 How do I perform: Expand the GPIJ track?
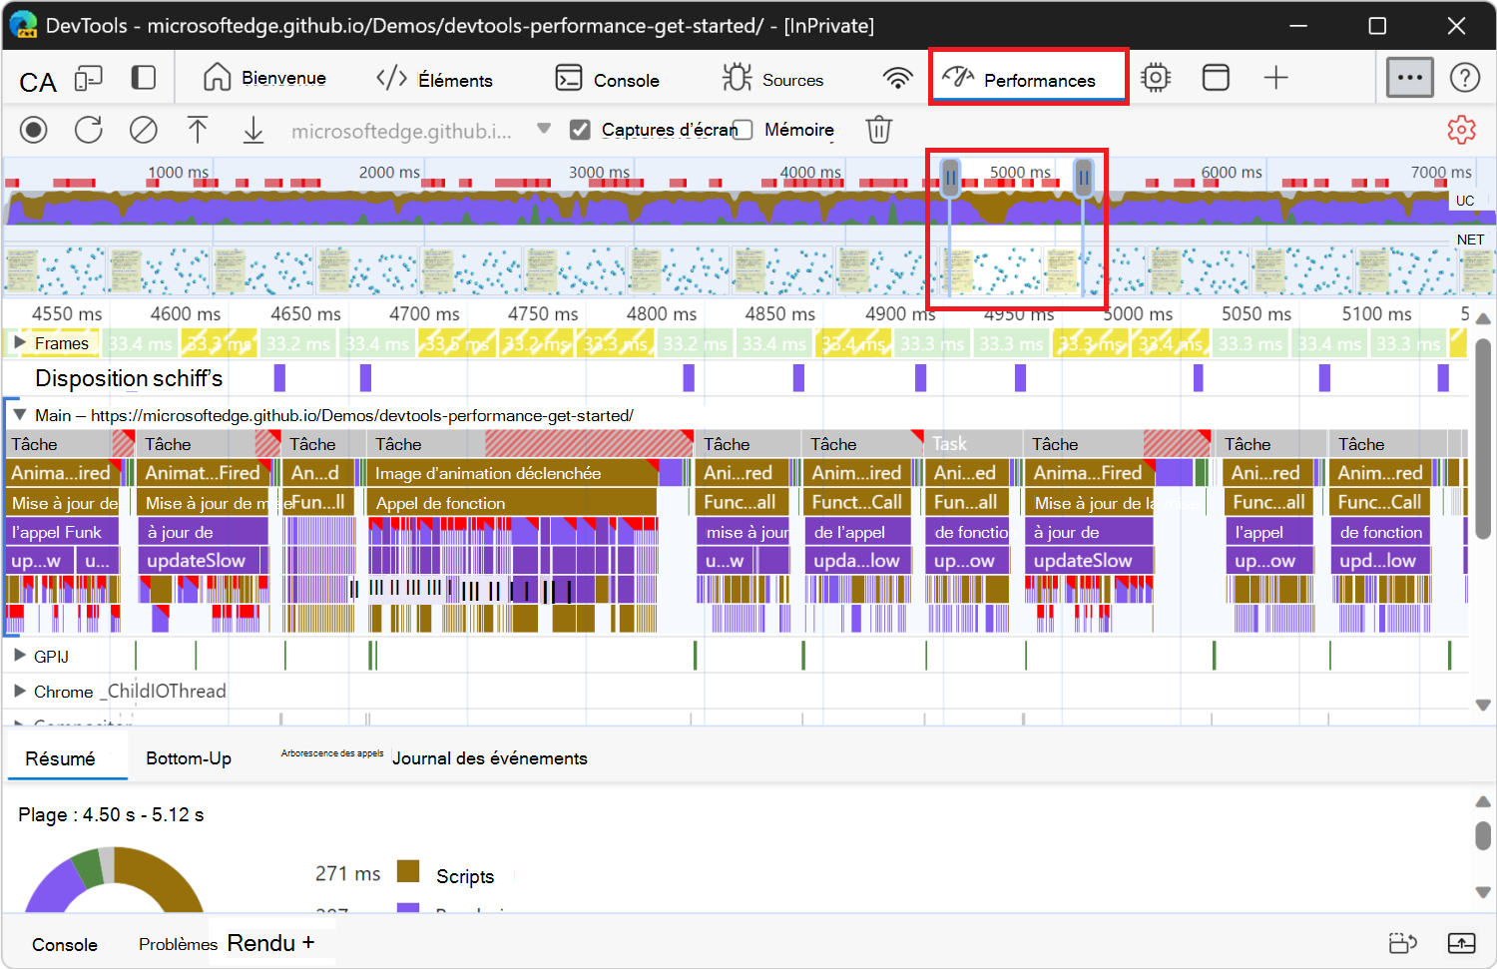click(18, 656)
